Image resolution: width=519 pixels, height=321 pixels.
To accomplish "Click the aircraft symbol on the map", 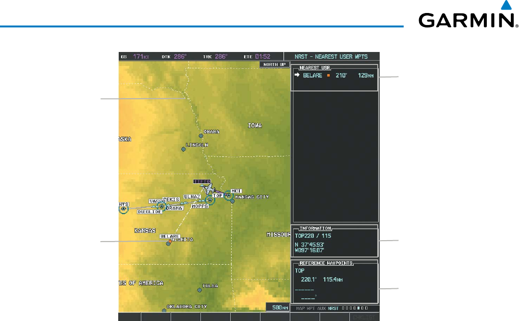I will 209,189.
